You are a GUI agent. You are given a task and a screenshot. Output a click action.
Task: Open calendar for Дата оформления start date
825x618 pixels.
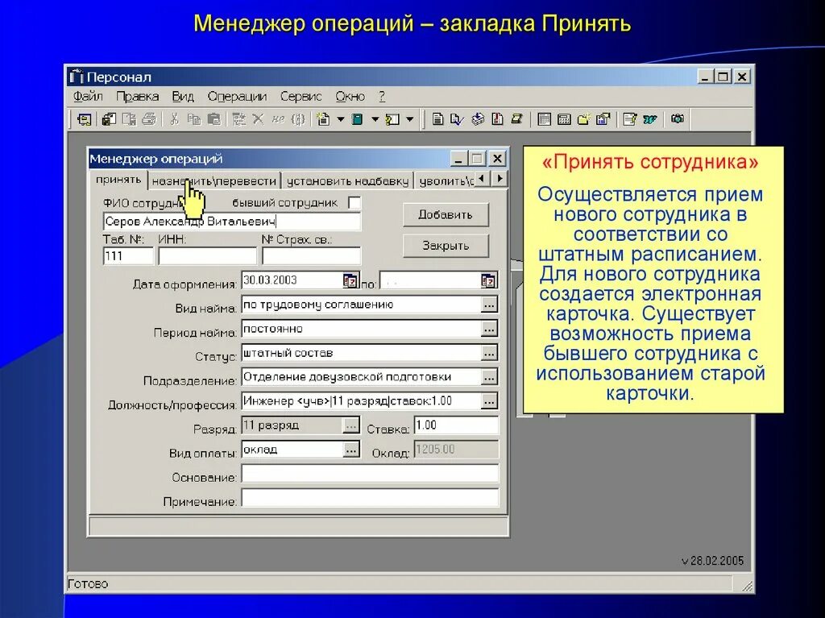[x=350, y=280]
